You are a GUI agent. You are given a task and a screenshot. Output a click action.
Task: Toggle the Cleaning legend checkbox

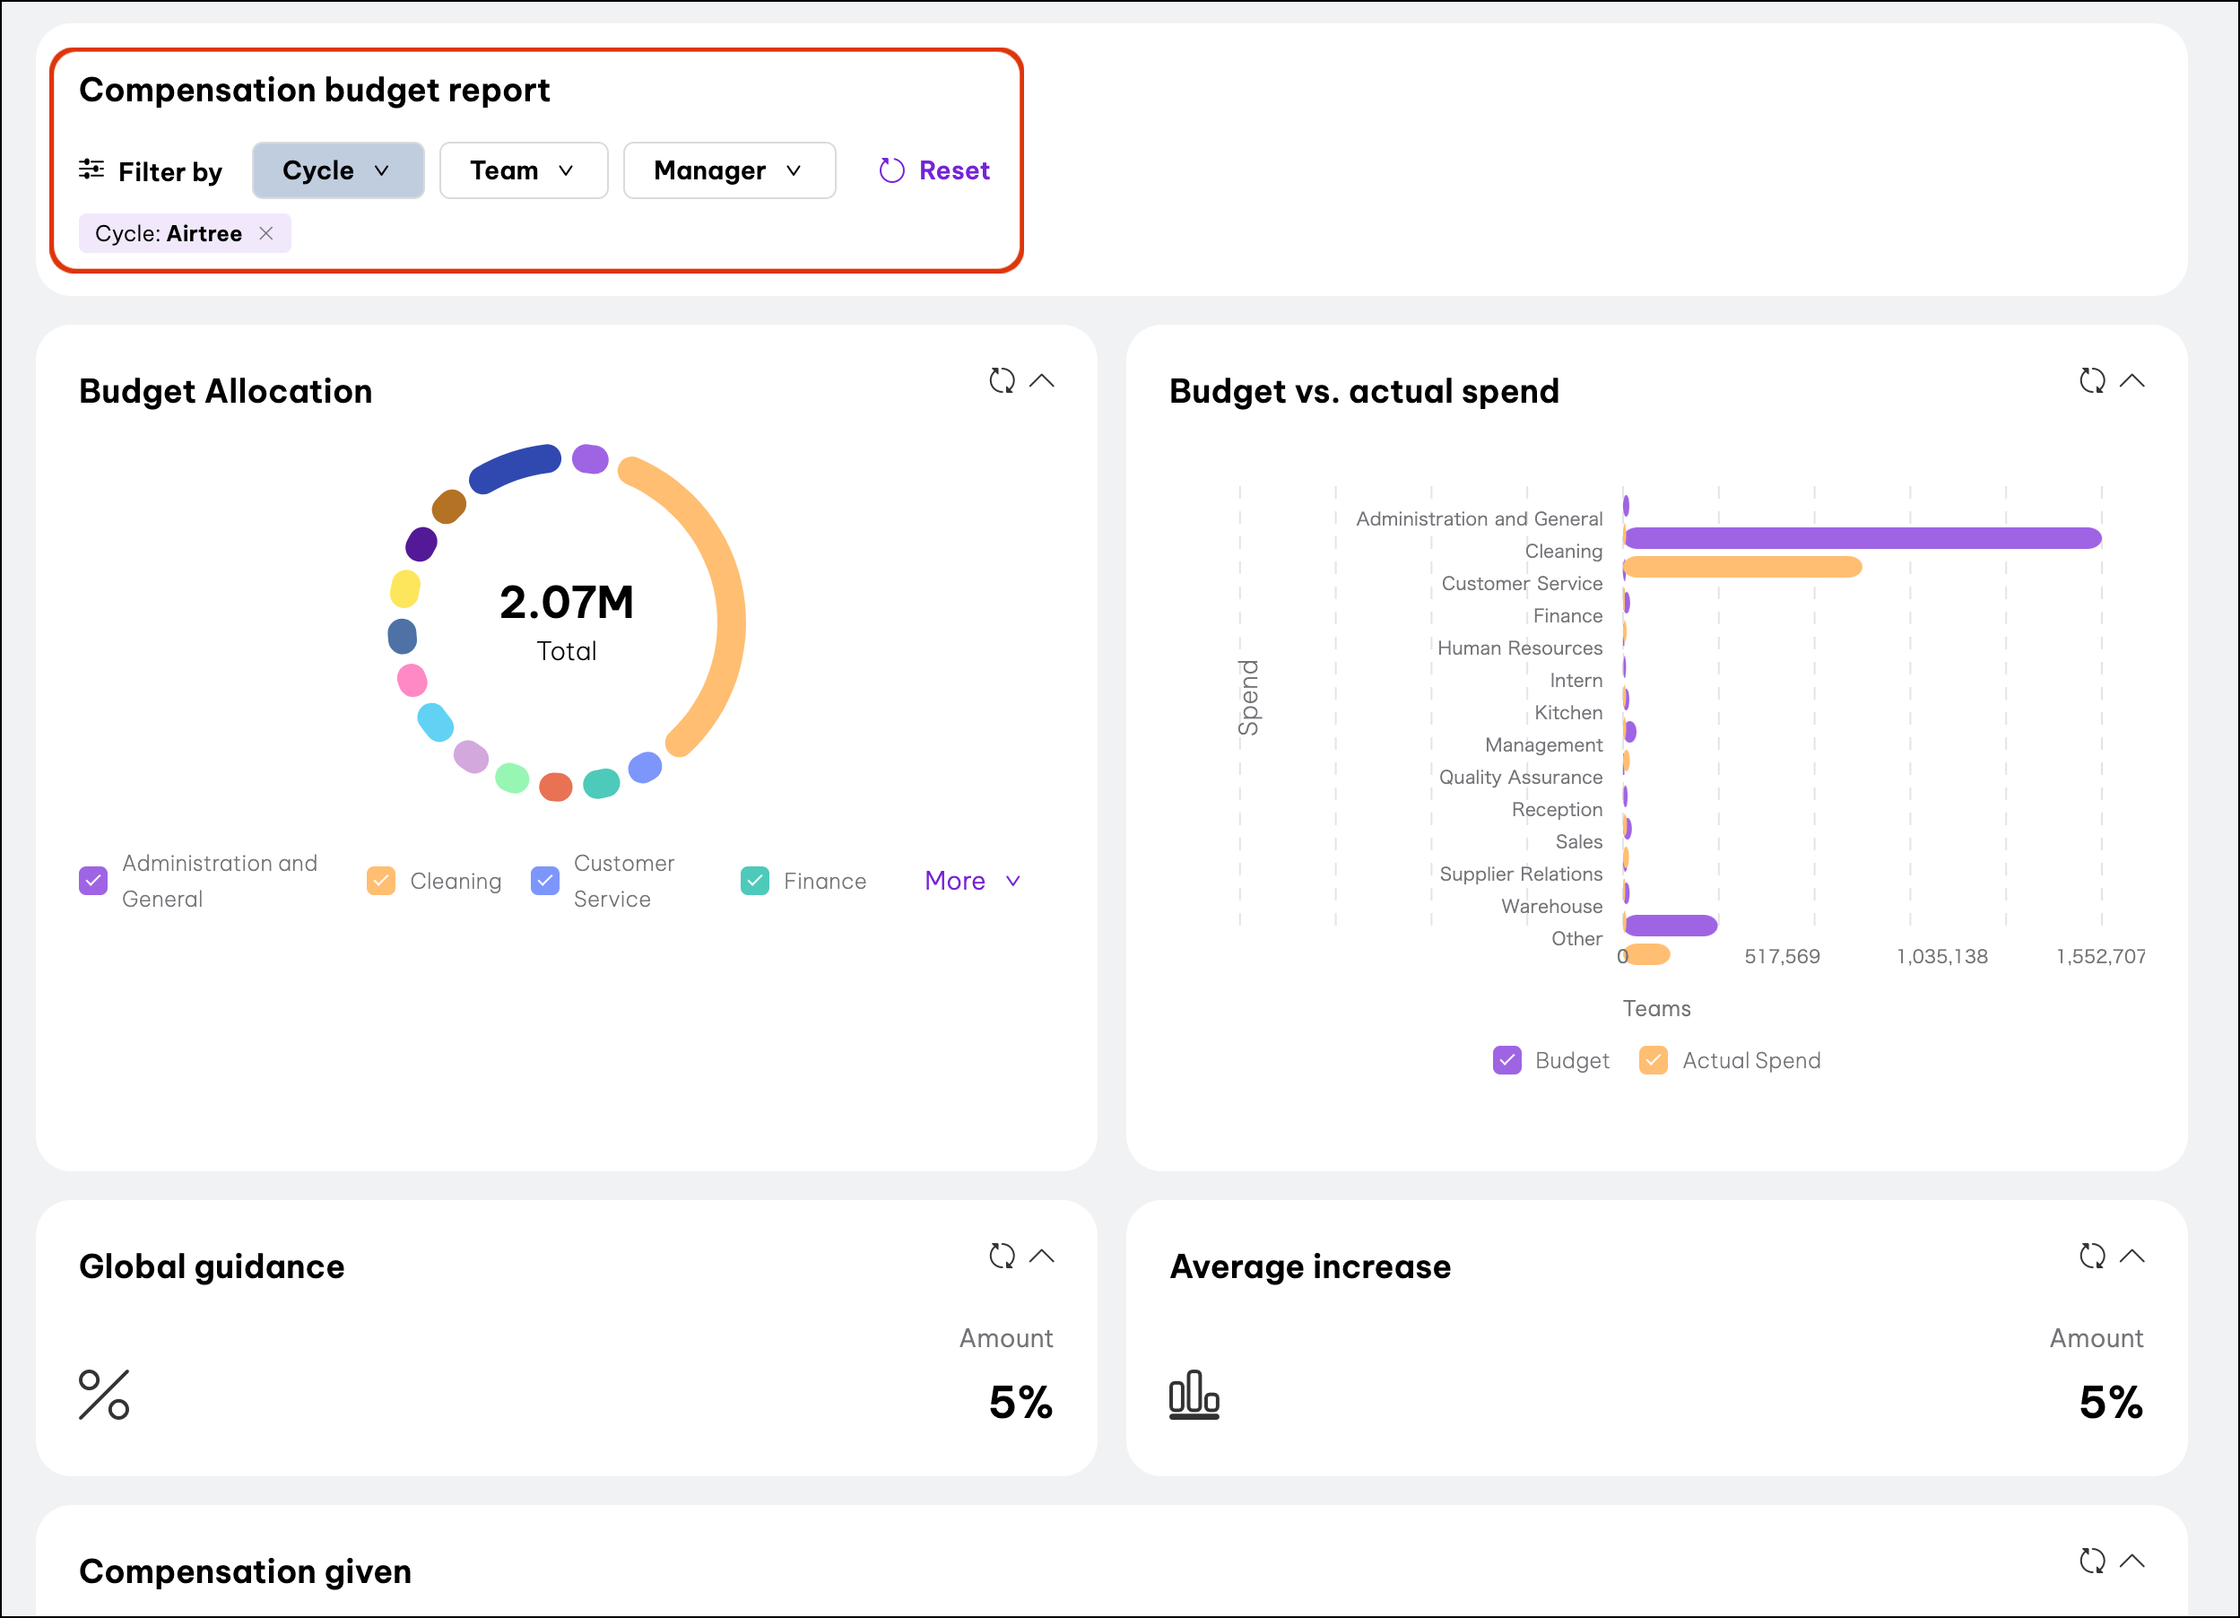380,880
